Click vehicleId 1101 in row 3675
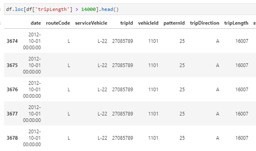 pyautogui.click(x=153, y=65)
